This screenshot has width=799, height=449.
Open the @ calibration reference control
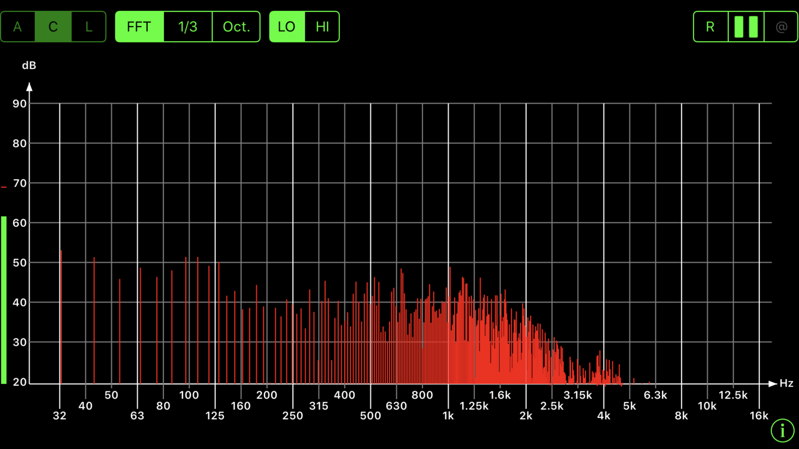click(781, 26)
